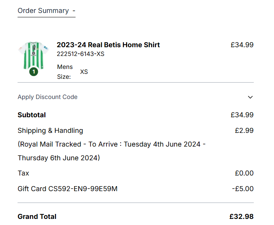Click the -£5.00 gift card deduction
Screen dimensions: 274x225
click(243, 189)
